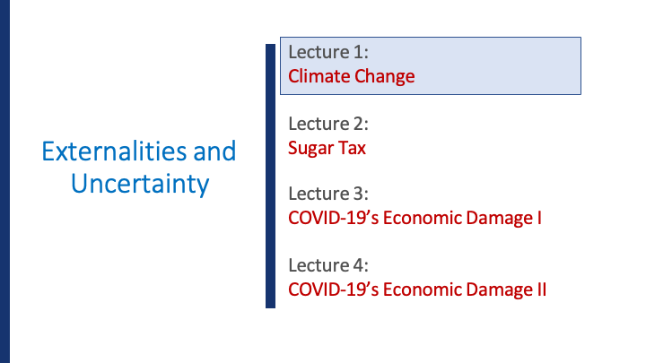Click the word "Uncertainty" in the title

[139, 185]
